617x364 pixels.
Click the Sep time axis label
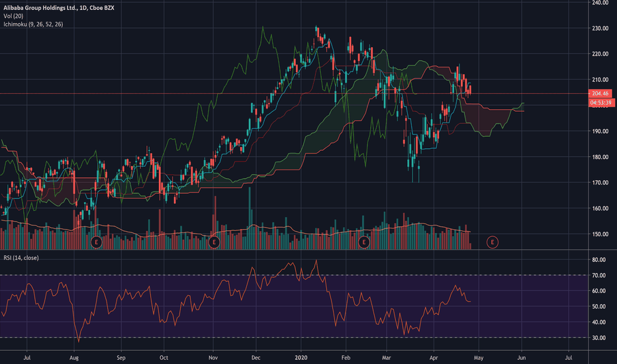click(120, 357)
